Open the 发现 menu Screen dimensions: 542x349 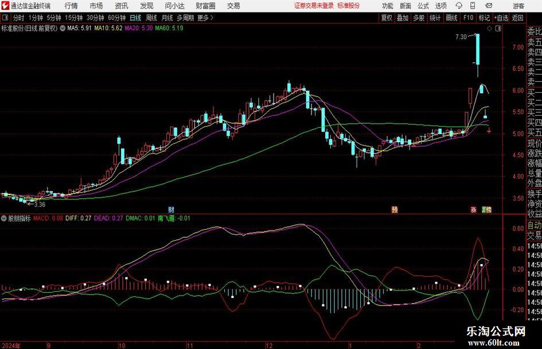[147, 6]
